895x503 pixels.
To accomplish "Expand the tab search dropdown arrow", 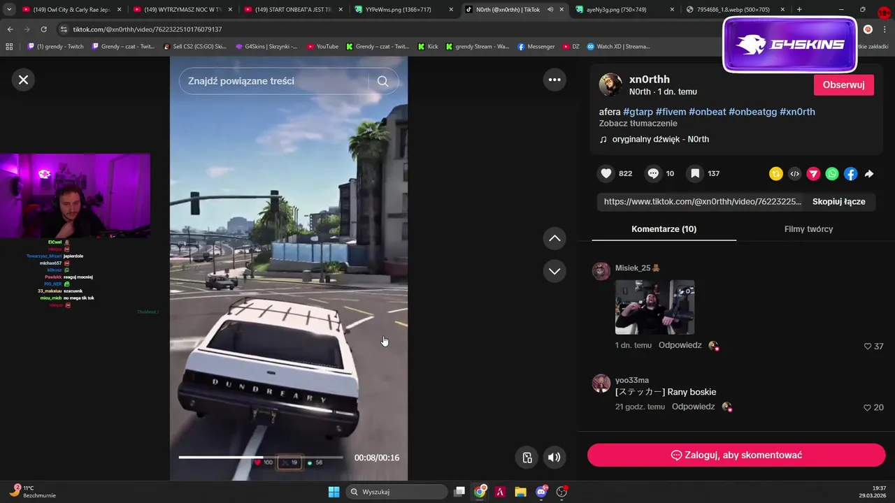I will (8, 10).
